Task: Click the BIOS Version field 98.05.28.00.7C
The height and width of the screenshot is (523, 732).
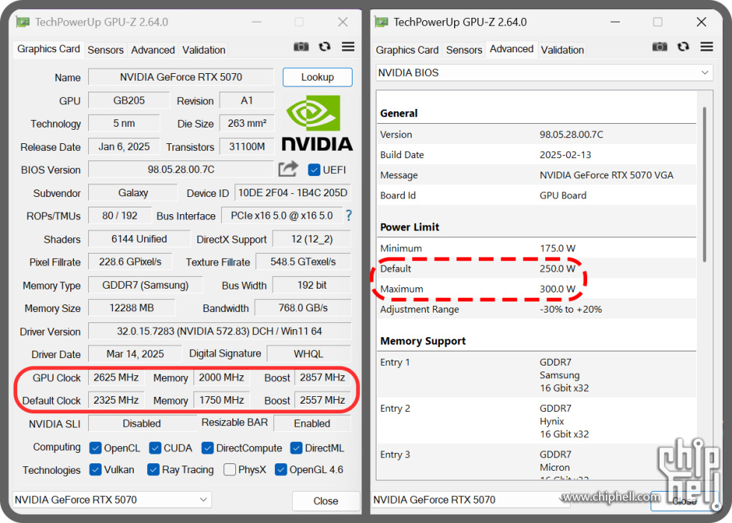Action: (181, 169)
